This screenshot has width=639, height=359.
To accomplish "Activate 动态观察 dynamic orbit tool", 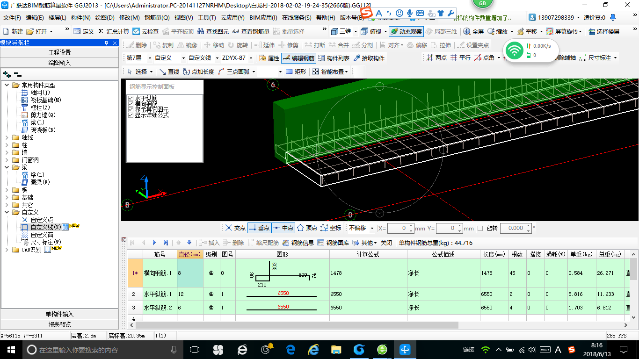I will (x=406, y=31).
